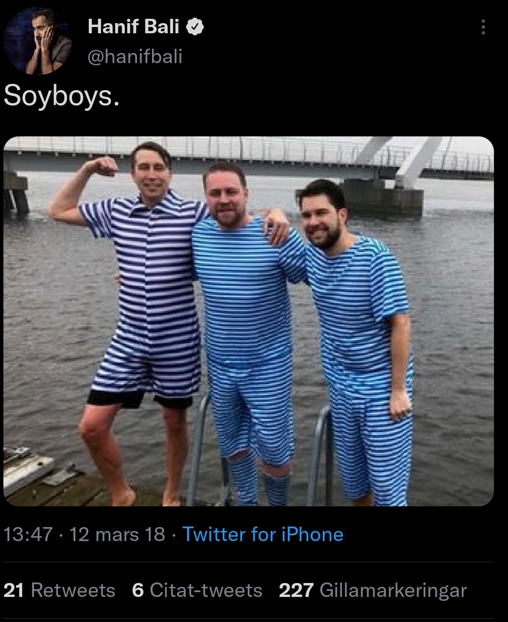
Task: Click the blue verified badge icon
Action: point(195,27)
